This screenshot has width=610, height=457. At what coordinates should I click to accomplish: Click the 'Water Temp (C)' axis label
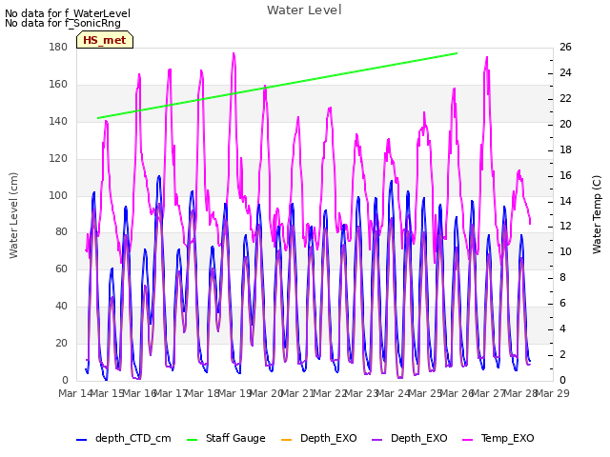click(x=597, y=214)
